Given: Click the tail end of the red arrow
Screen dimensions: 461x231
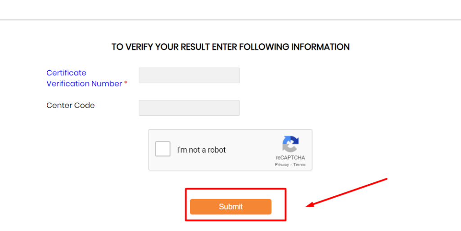Looking at the screenshot, I should click(x=386, y=179).
